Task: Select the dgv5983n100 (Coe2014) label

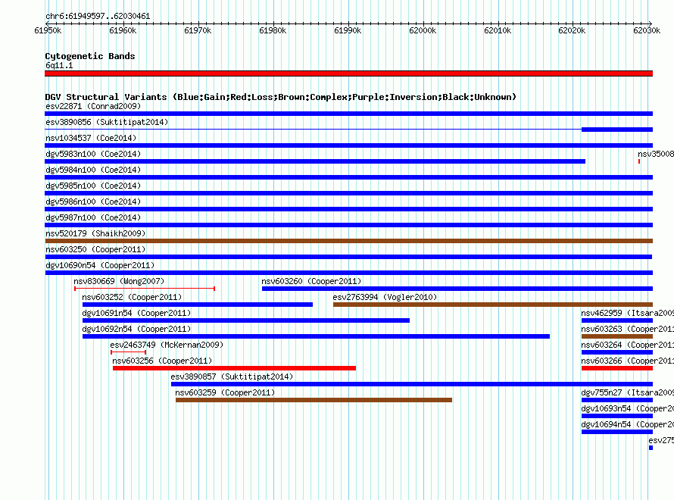Action: (x=93, y=154)
